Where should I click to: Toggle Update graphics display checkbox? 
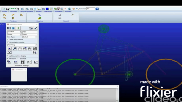[8, 56]
